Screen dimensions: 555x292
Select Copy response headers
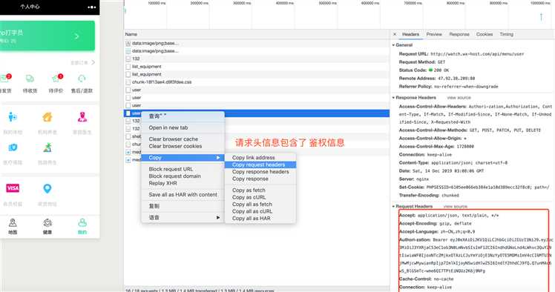[x=260, y=172]
